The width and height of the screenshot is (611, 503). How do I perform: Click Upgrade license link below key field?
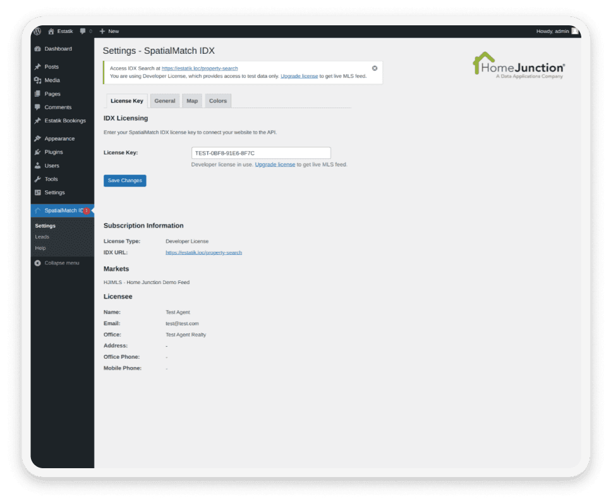[x=275, y=165]
